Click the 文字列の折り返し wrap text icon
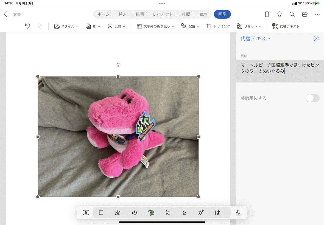The height and width of the screenshot is (225, 324). click(139, 26)
